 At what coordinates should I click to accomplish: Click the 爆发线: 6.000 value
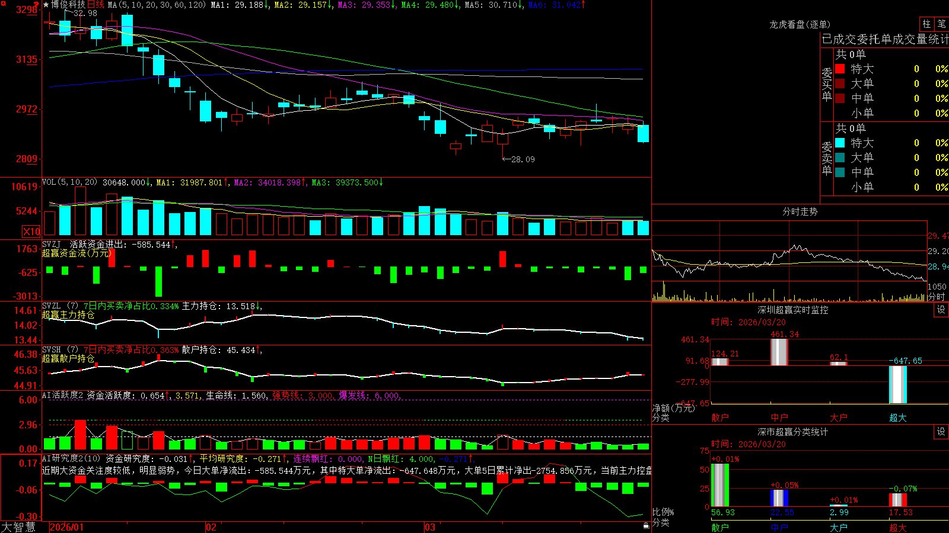pyautogui.click(x=370, y=396)
